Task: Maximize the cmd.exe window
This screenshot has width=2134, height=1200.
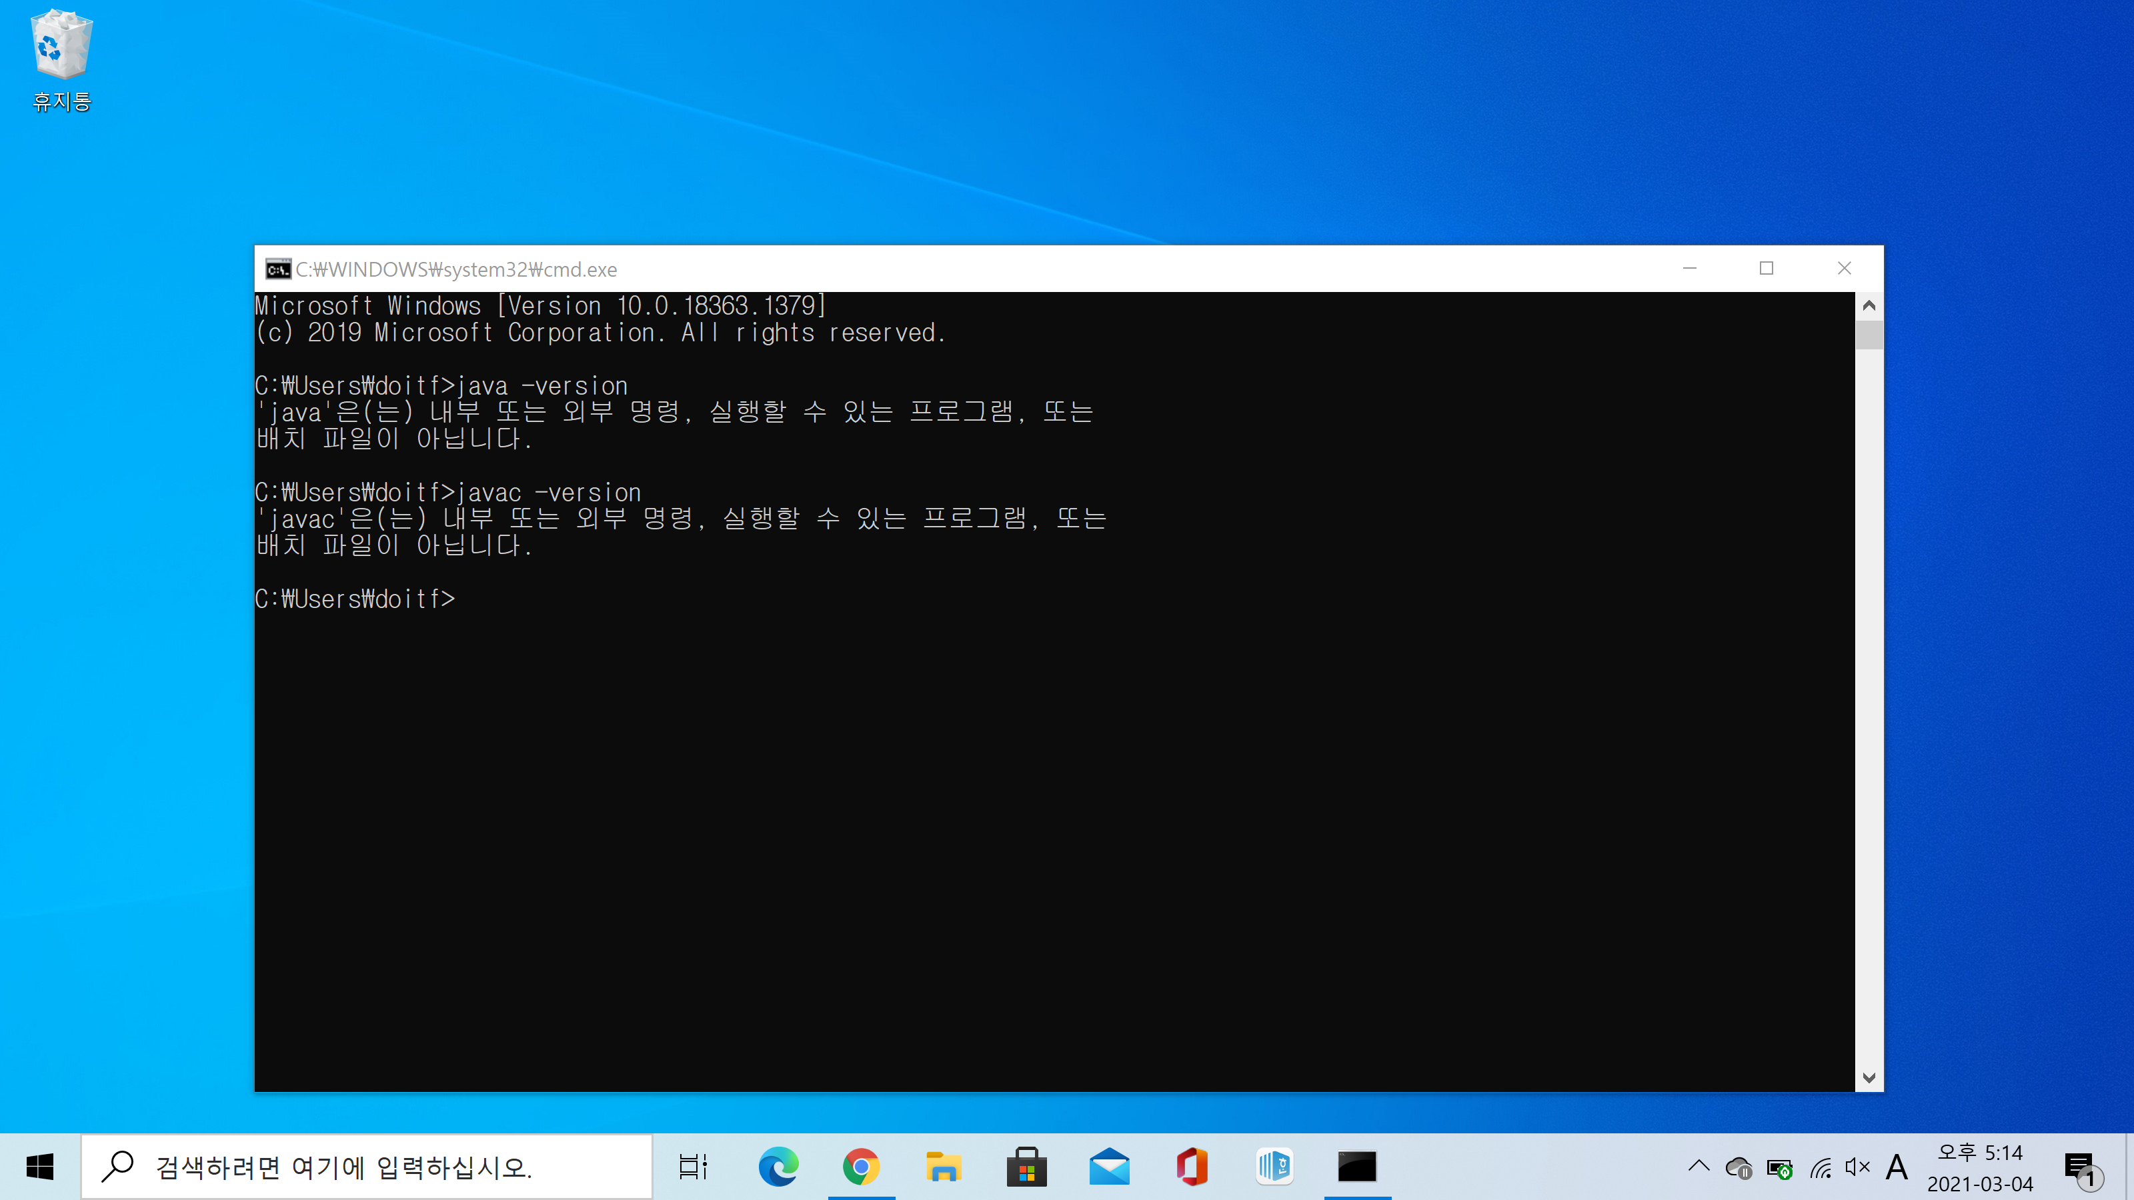Action: [1766, 268]
